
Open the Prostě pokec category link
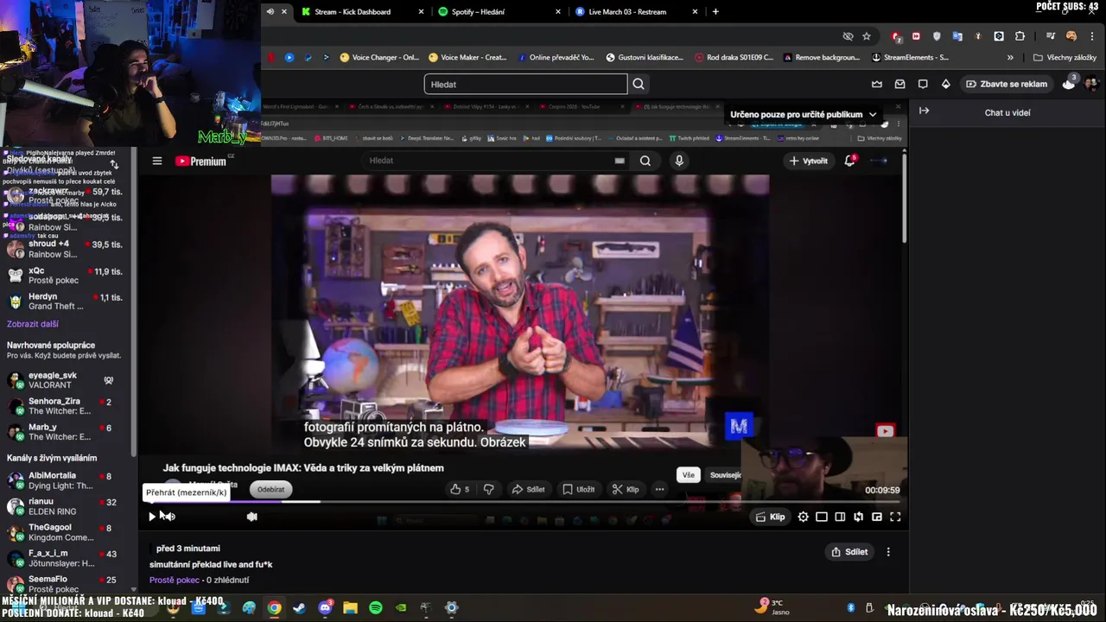(x=174, y=581)
